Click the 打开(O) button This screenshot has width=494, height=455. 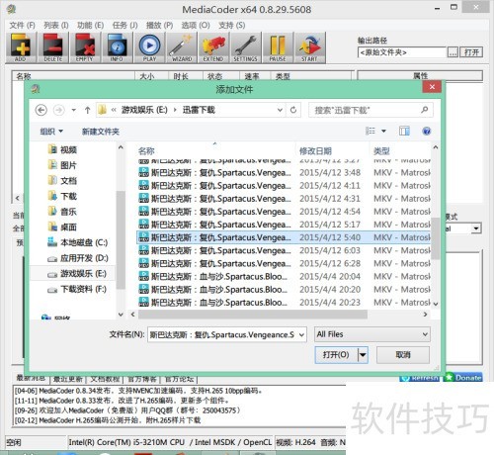[337, 355]
